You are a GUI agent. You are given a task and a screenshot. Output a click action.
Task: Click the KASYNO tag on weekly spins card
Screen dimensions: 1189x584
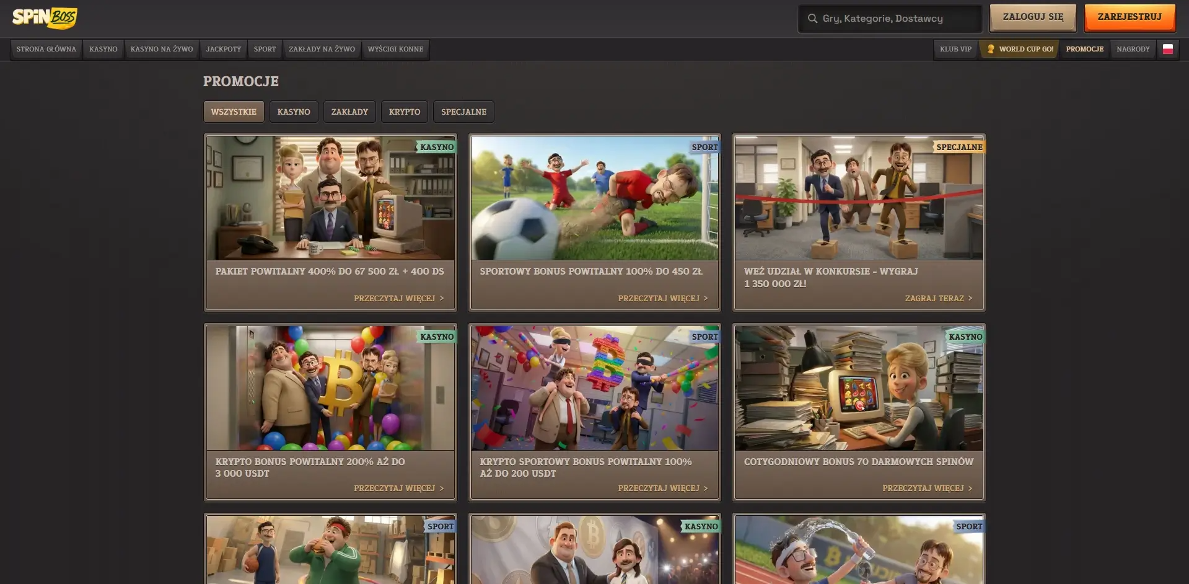[965, 337]
